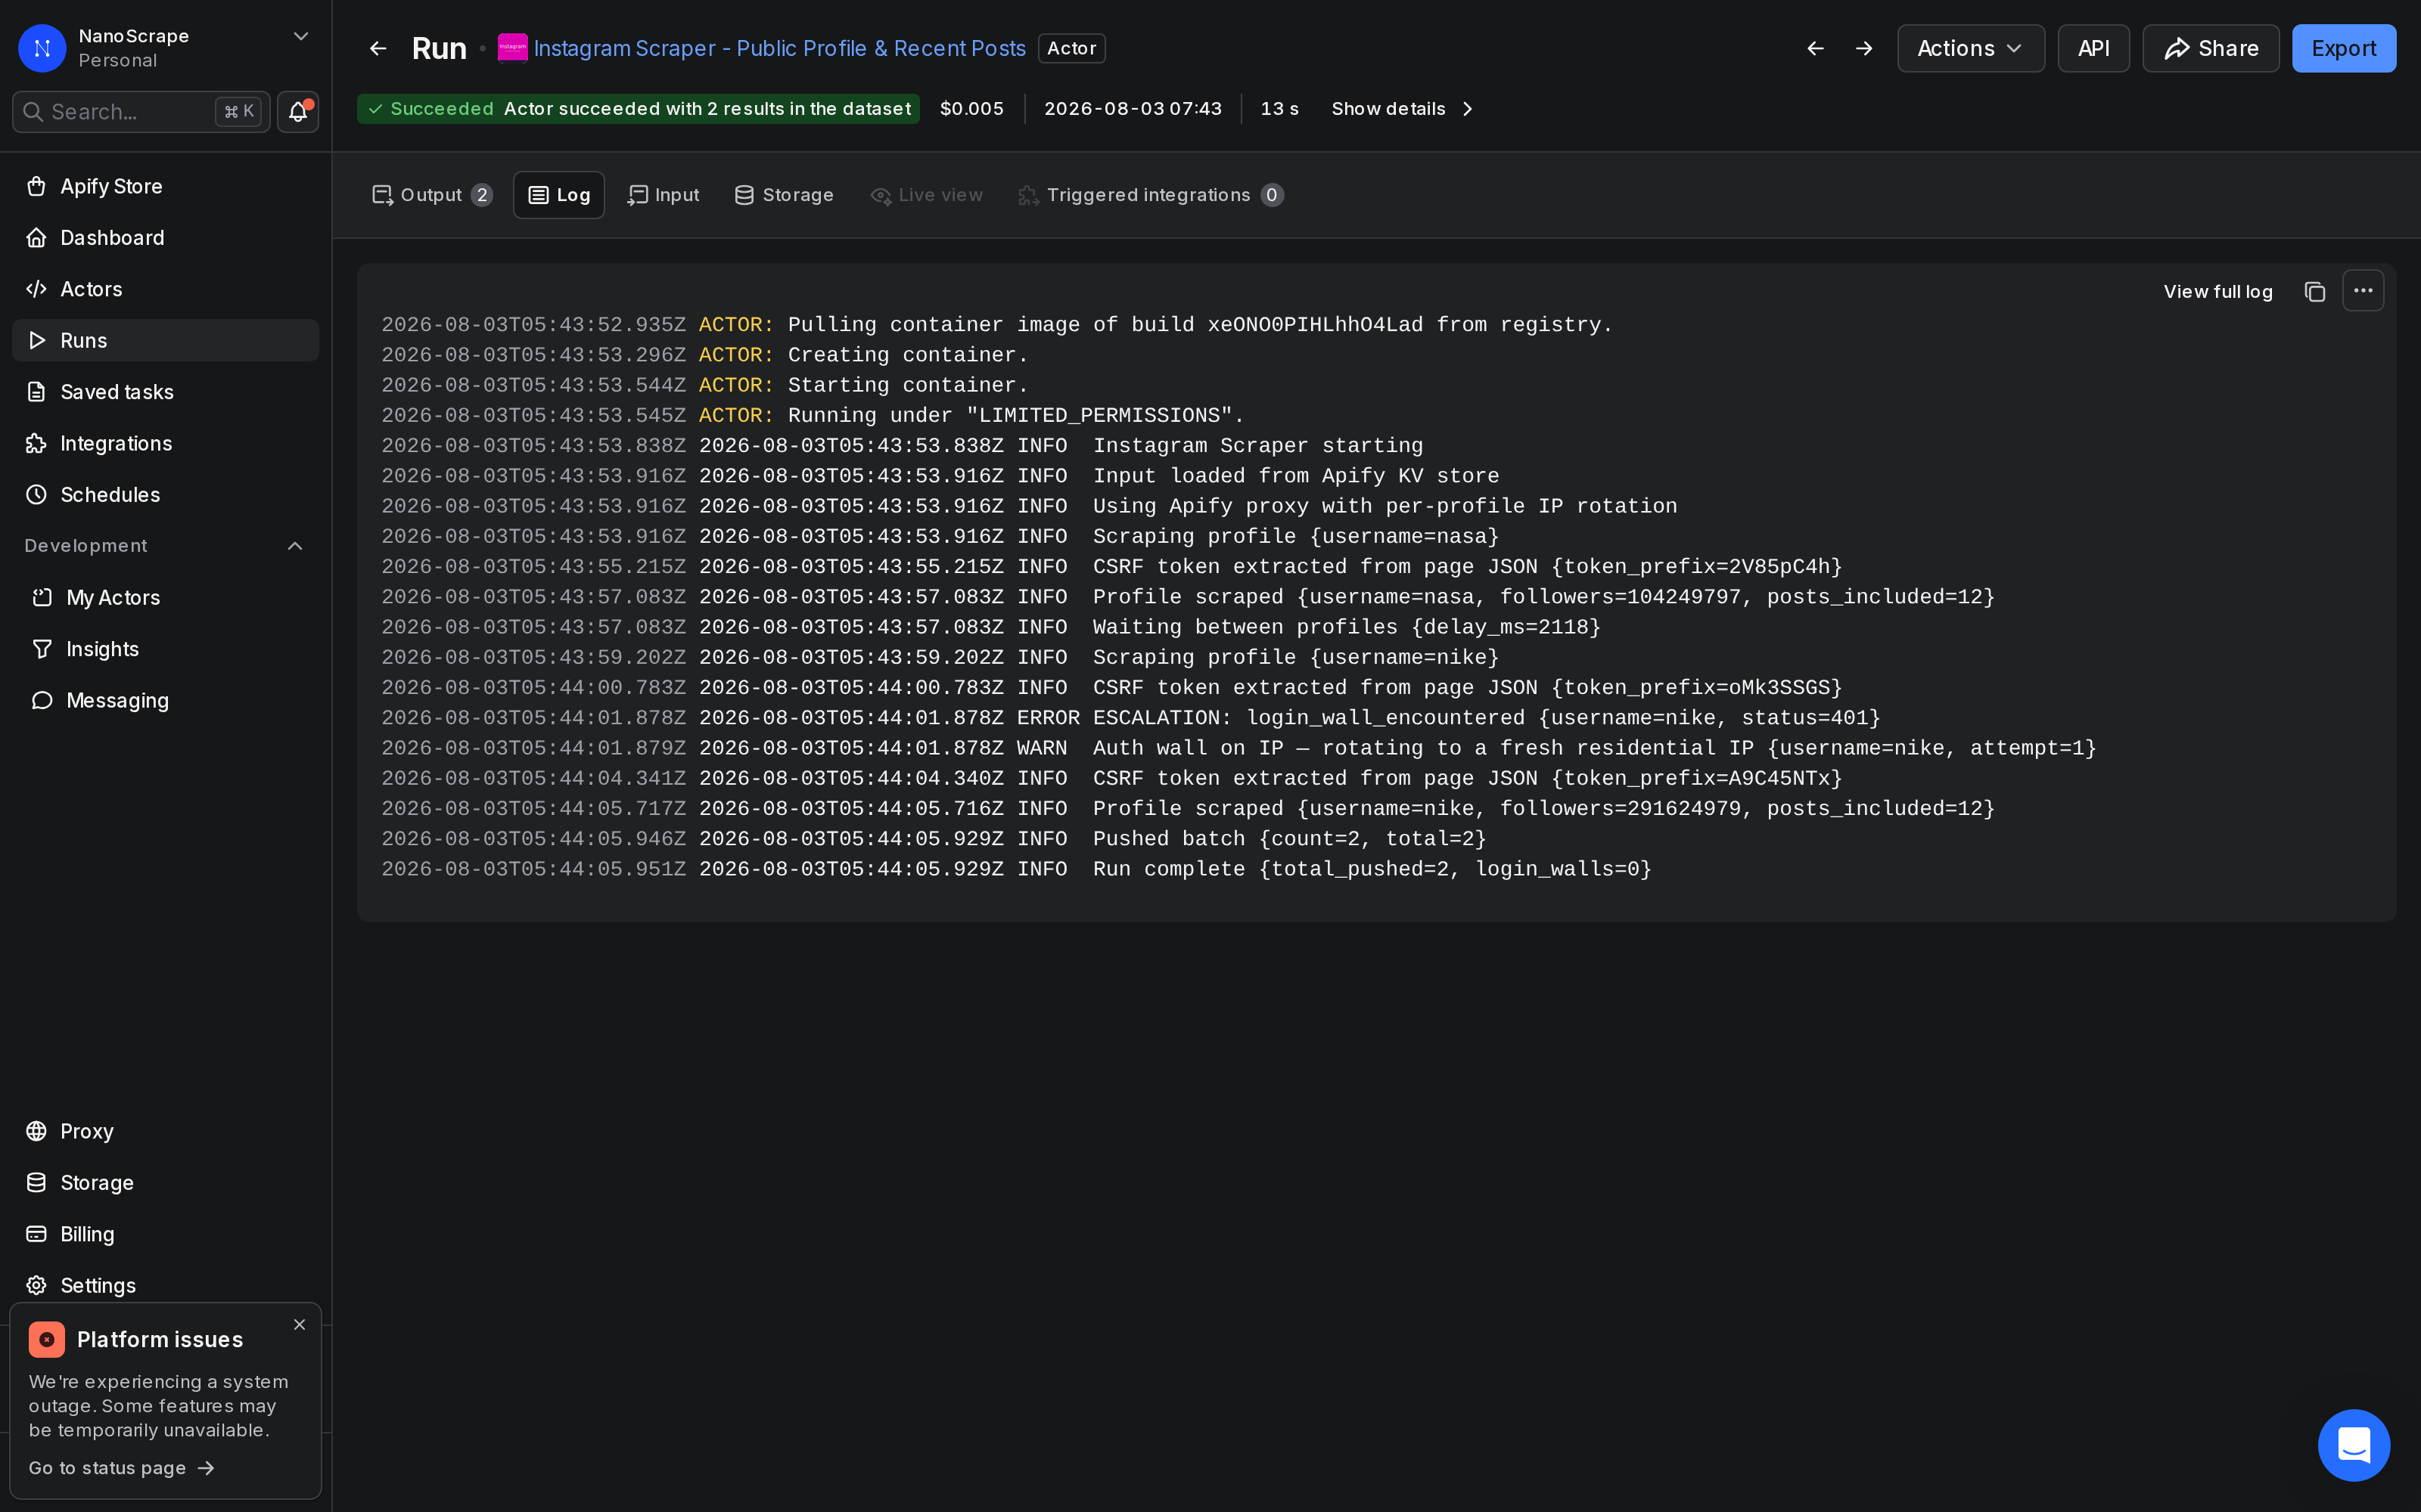
Task: Click log line "Input loaded from Apify KV store"
Action: tap(940, 476)
